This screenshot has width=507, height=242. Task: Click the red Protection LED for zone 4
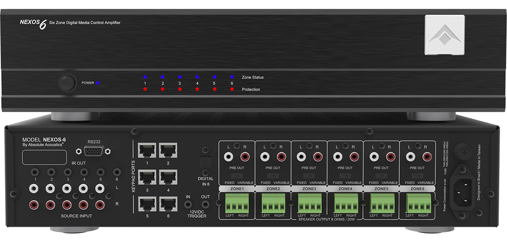click(197, 89)
